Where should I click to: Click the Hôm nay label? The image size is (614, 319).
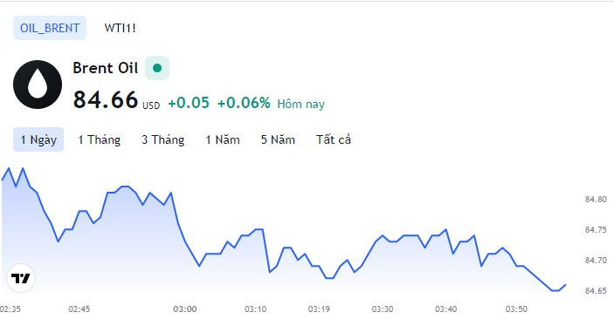300,104
